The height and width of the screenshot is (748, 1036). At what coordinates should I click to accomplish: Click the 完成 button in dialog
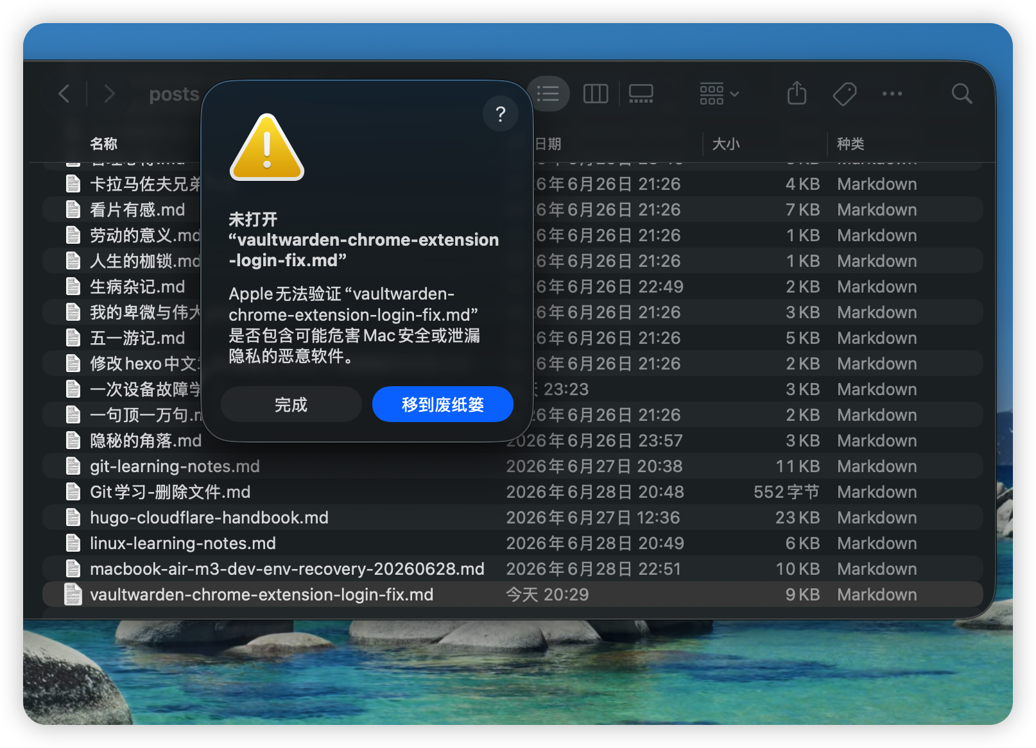tap(291, 404)
